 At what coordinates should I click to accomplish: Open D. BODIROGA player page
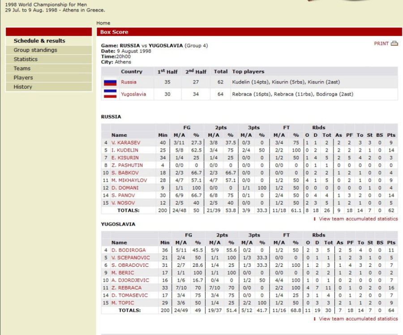pos(128,250)
